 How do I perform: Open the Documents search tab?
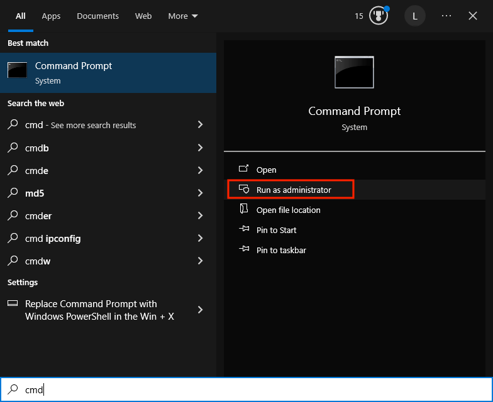point(98,16)
